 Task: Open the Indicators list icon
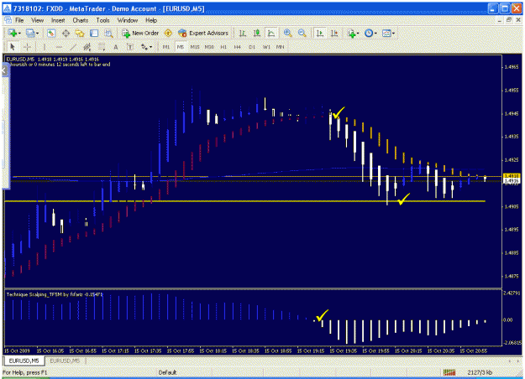(351, 33)
